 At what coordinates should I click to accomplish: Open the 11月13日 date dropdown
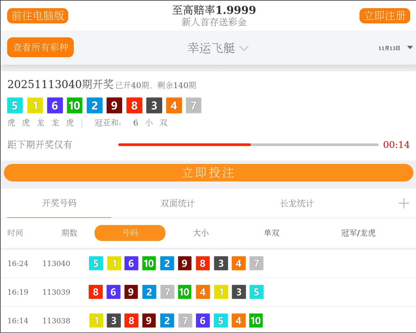pyautogui.click(x=395, y=48)
